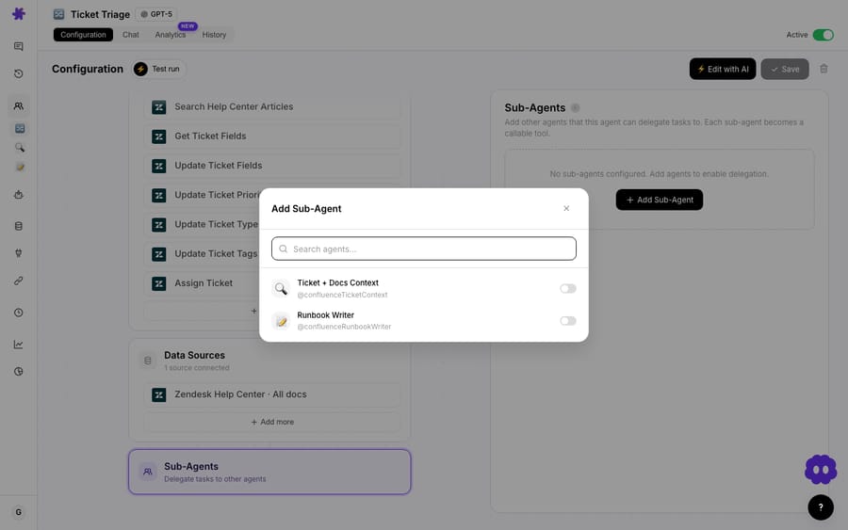Image resolution: width=848 pixels, height=530 pixels.
Task: Click Zendesk icon beside Search Help Center Articles
Action: coord(159,107)
